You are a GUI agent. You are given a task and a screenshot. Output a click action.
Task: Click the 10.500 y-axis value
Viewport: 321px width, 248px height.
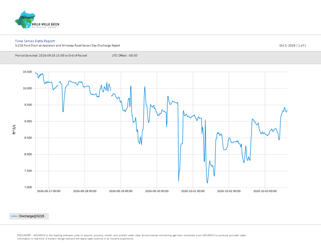click(27, 72)
